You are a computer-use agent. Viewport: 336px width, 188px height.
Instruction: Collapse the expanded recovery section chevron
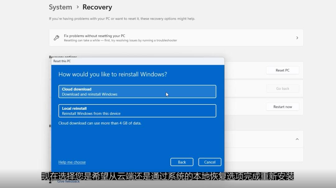coord(297,139)
